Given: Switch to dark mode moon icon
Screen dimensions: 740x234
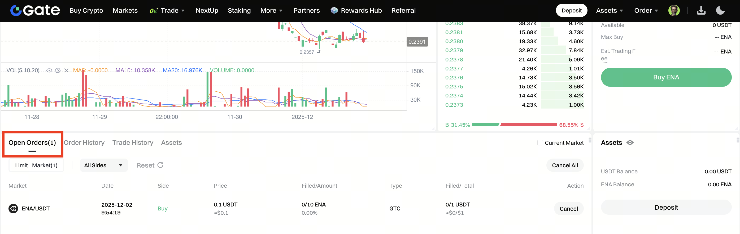Looking at the screenshot, I should coord(720,11).
